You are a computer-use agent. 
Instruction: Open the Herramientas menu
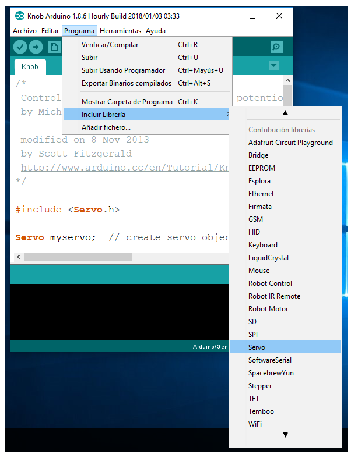(120, 31)
